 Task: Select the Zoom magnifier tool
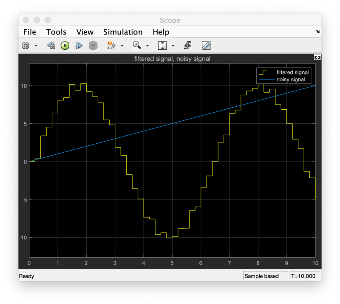click(x=137, y=45)
